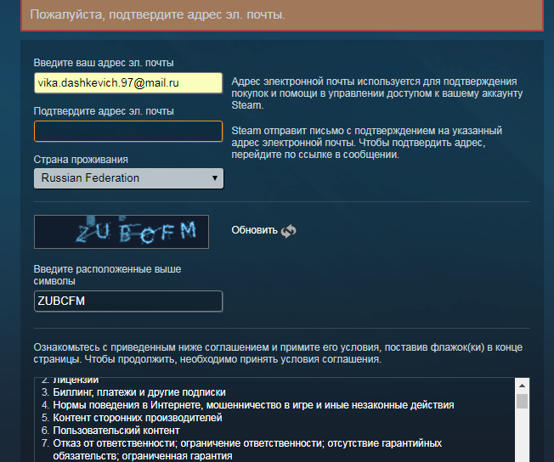Click agreement item 'Биллинг, платежи и другие подписки'
Viewport: 554px width, 462px height.
tap(139, 392)
